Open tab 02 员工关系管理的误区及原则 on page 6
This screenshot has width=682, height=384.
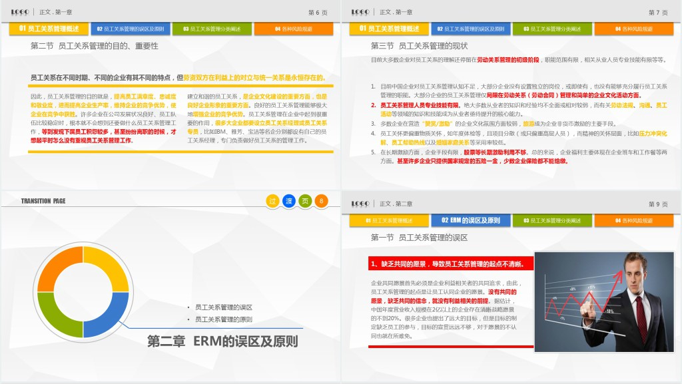pyautogui.click(x=131, y=29)
